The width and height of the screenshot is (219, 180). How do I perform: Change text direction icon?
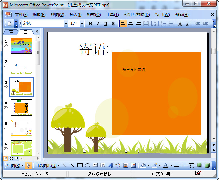(154, 24)
